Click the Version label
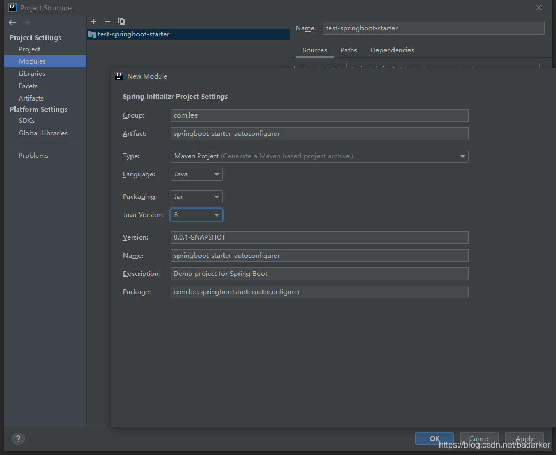The image size is (556, 455). coord(135,237)
